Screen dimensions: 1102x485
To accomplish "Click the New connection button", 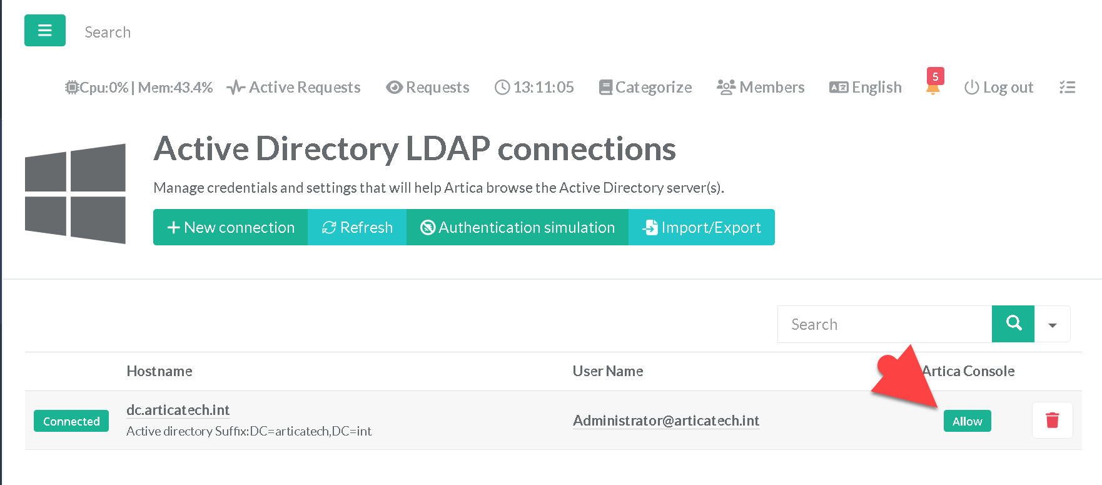I will pyautogui.click(x=231, y=227).
